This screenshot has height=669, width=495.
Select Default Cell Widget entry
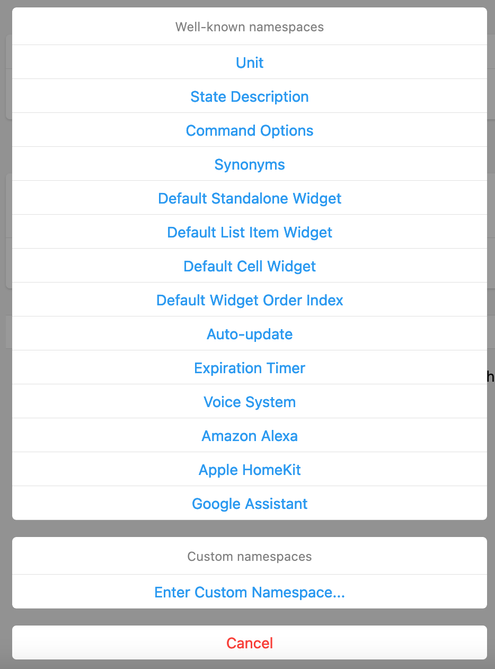[x=250, y=266]
